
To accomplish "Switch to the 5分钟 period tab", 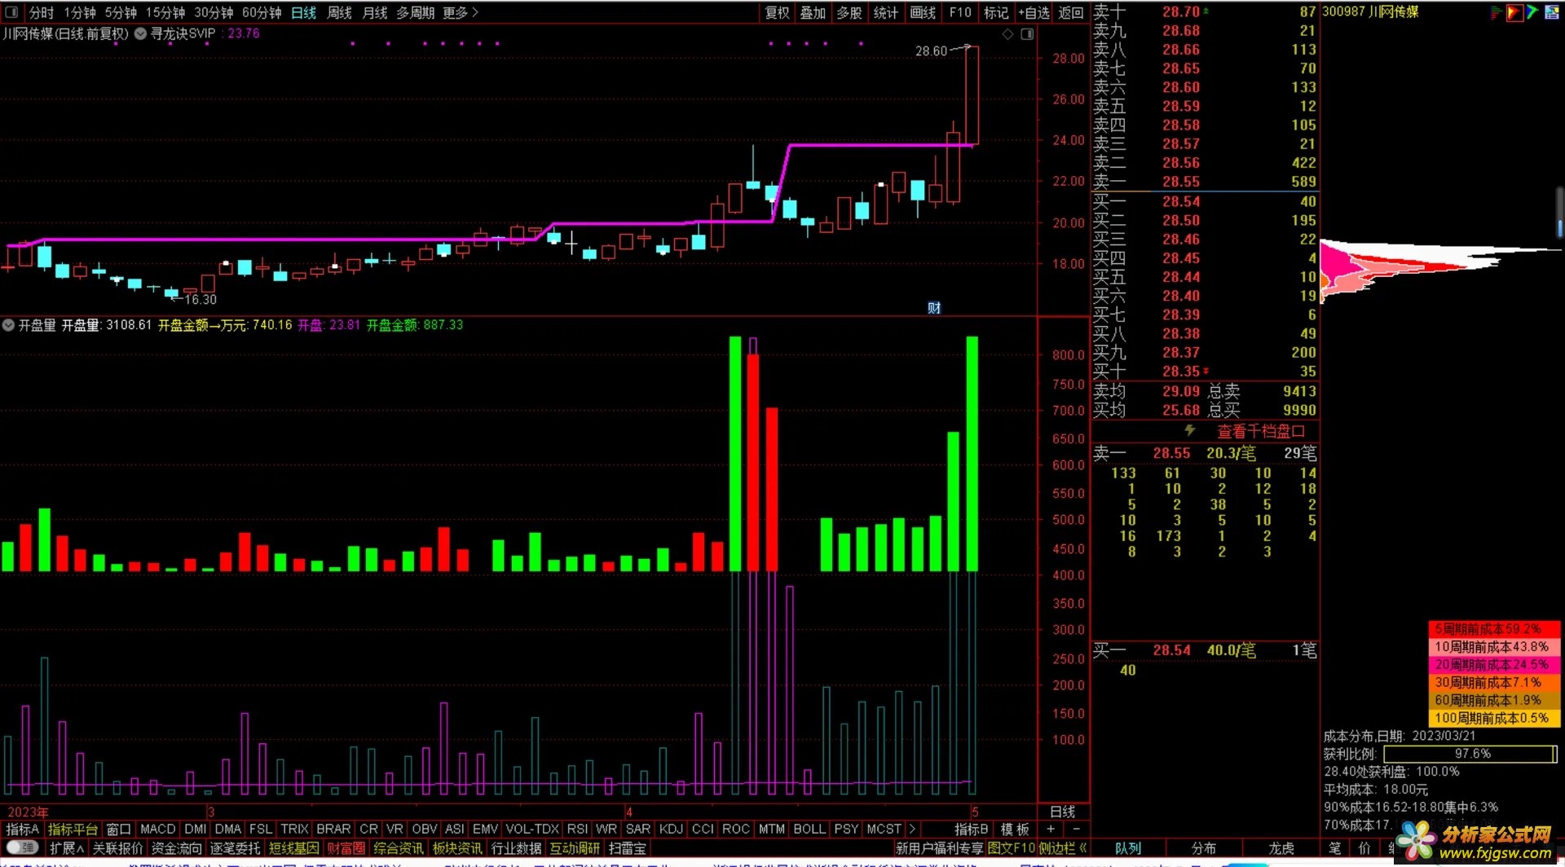I will [x=121, y=12].
